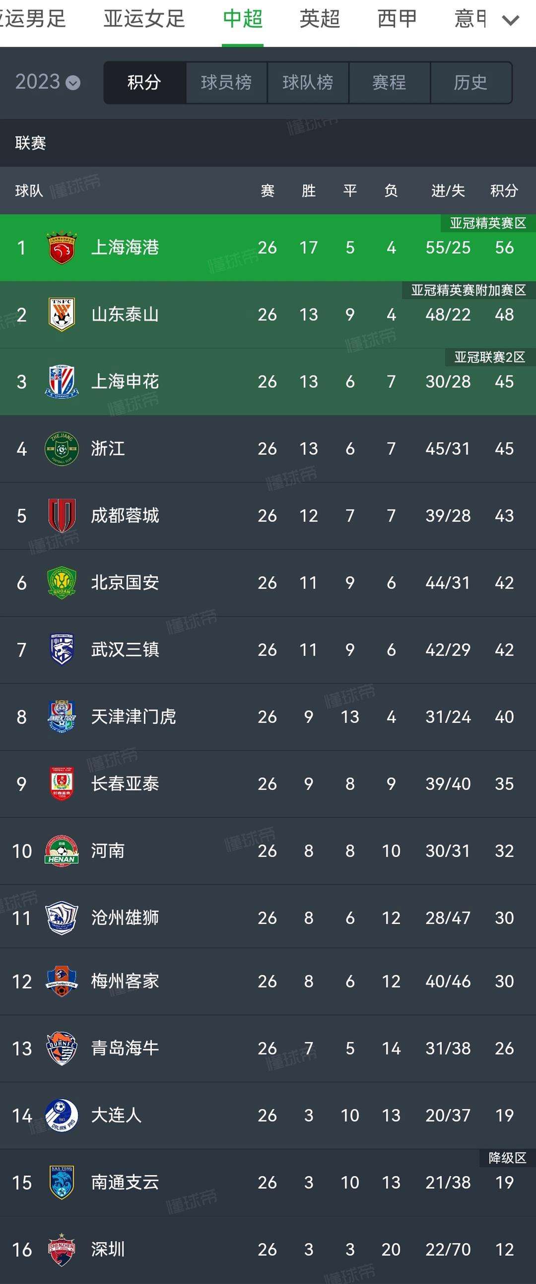Open the 球员榜 player rankings
This screenshot has width=536, height=1284.
(226, 82)
